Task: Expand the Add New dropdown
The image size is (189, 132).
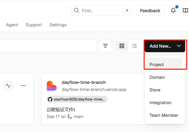Action: coord(165,46)
